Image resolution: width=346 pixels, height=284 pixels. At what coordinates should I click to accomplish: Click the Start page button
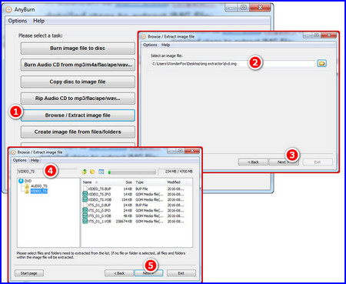[x=29, y=273]
